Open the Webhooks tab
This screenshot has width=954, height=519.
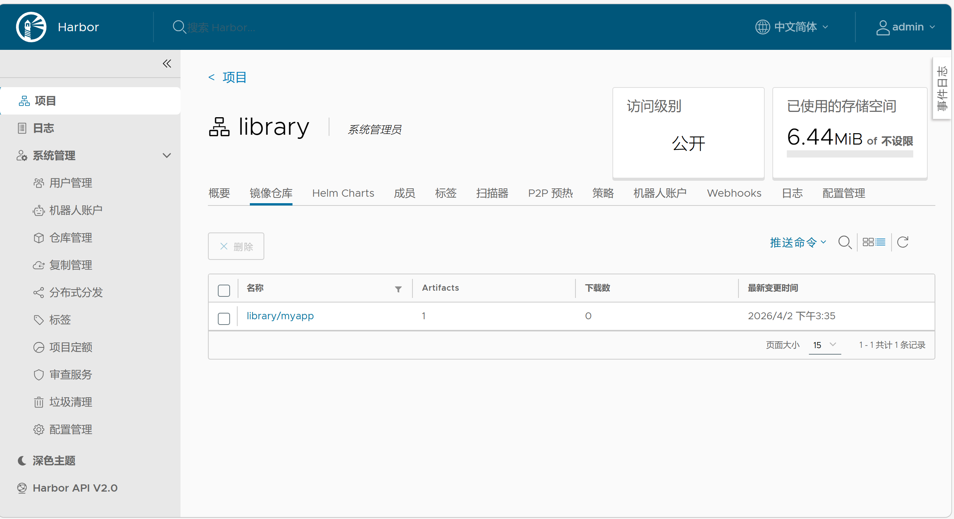(x=734, y=193)
